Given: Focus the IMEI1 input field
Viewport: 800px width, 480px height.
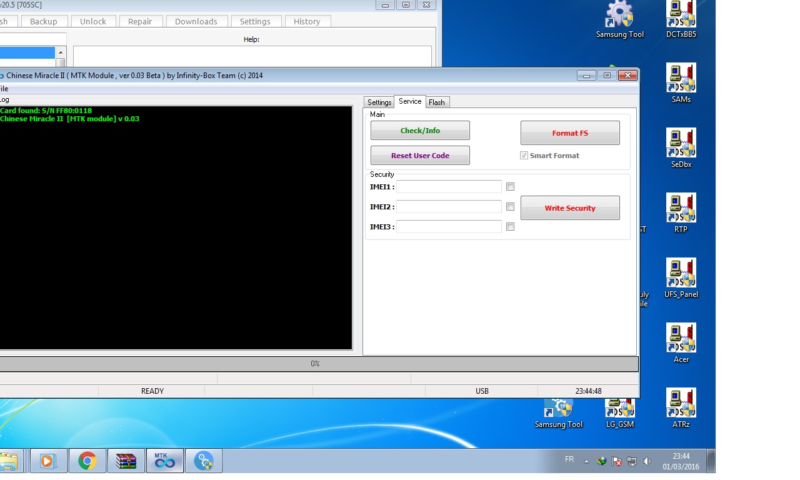Looking at the screenshot, I should 449,187.
